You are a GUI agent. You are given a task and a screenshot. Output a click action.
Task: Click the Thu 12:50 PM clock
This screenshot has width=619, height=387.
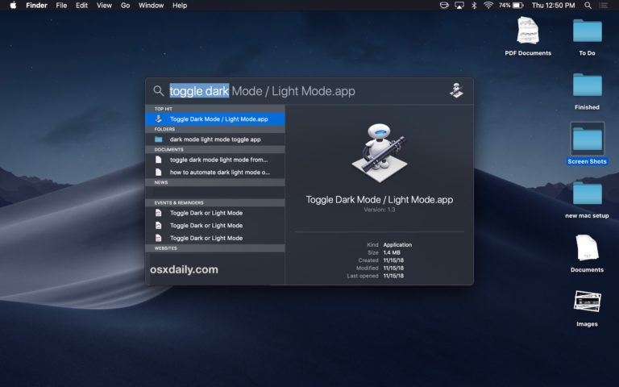click(553, 6)
